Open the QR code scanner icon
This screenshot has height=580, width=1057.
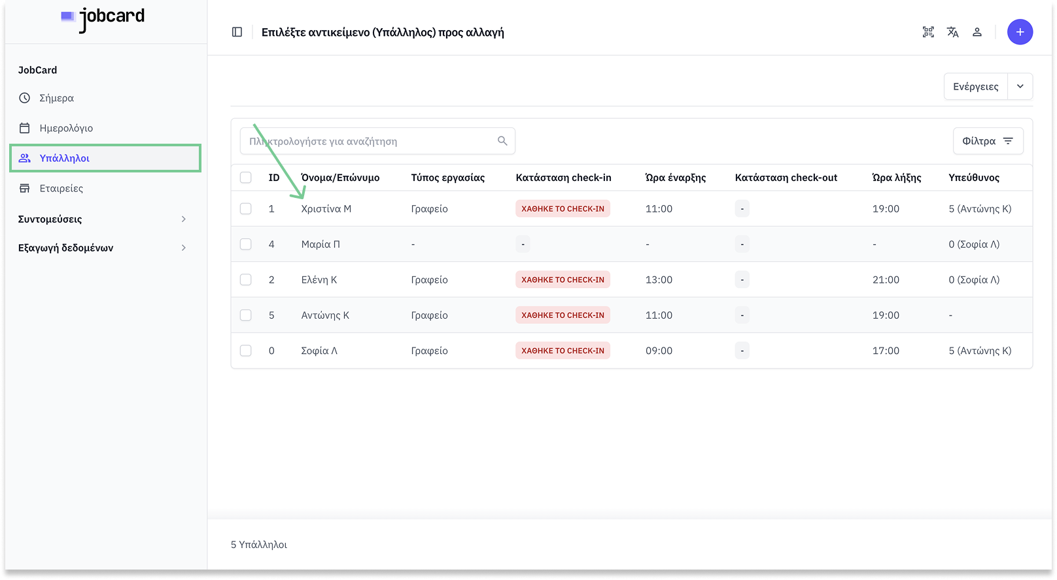[x=928, y=32]
